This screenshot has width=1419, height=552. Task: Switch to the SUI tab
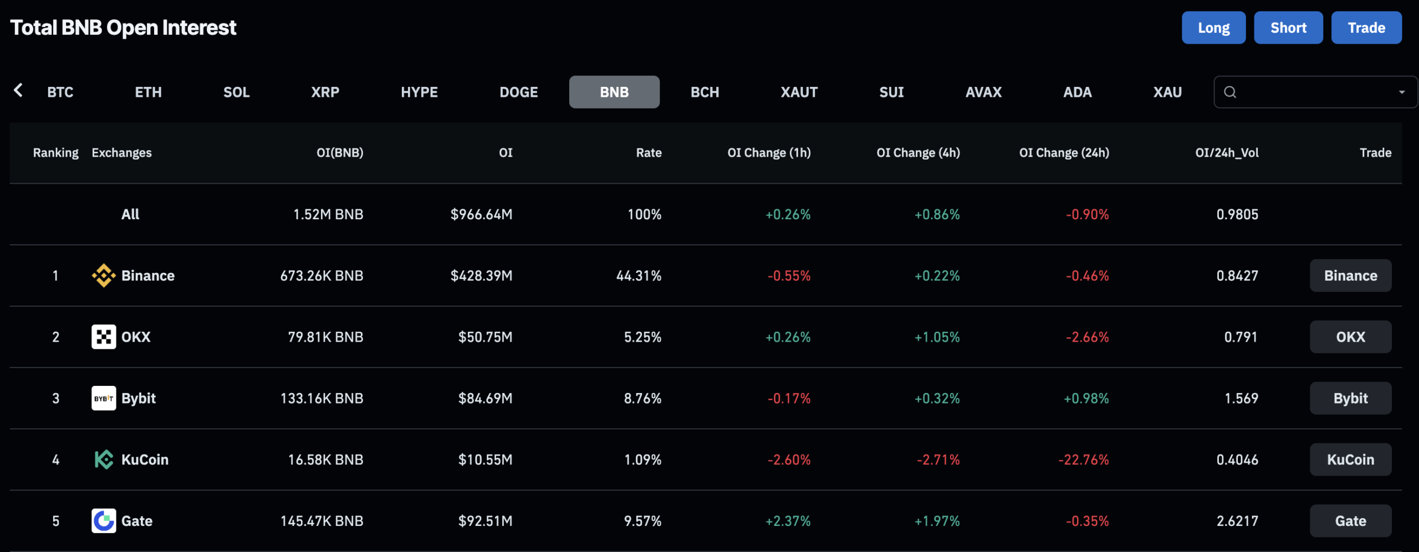tap(892, 92)
